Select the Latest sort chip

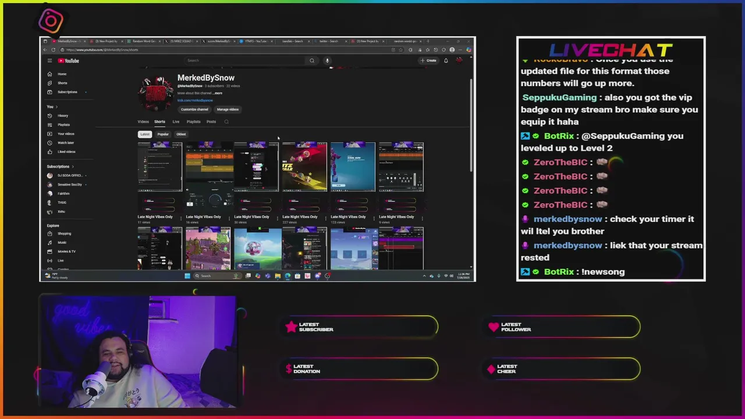point(145,134)
